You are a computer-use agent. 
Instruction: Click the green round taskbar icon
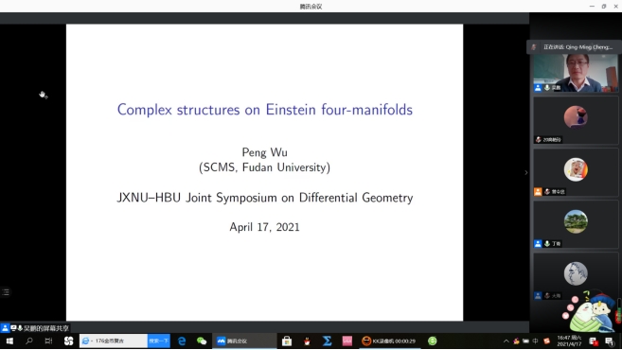433,341
